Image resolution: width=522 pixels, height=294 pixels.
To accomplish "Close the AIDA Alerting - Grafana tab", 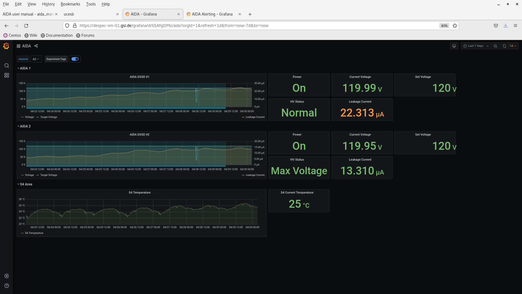I will (240, 14).
